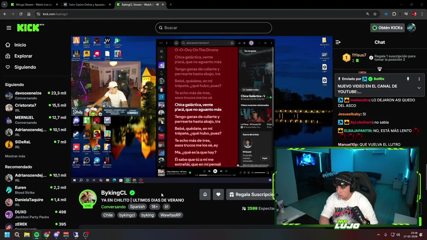Go back in browser history
Viewport: 427px width, 240px height.
pos(5,14)
